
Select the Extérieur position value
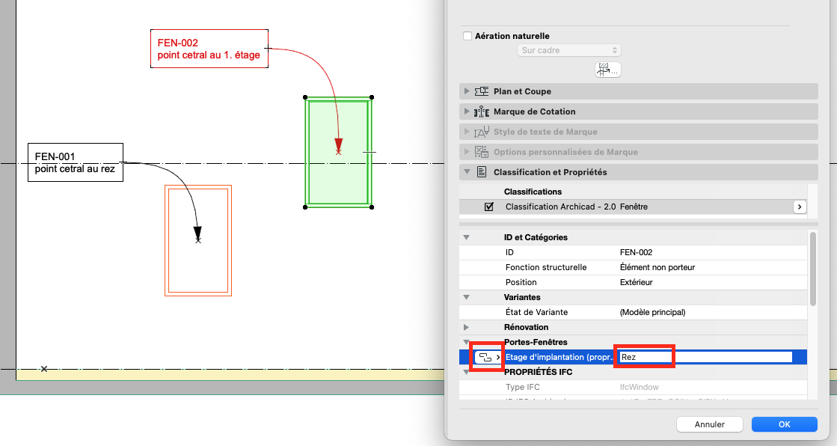click(636, 282)
